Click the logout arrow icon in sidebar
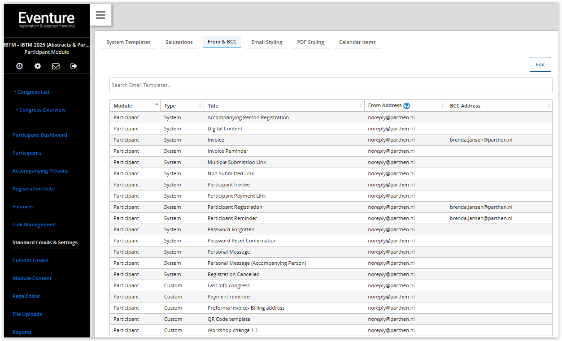This screenshot has width=562, height=341. pos(74,66)
